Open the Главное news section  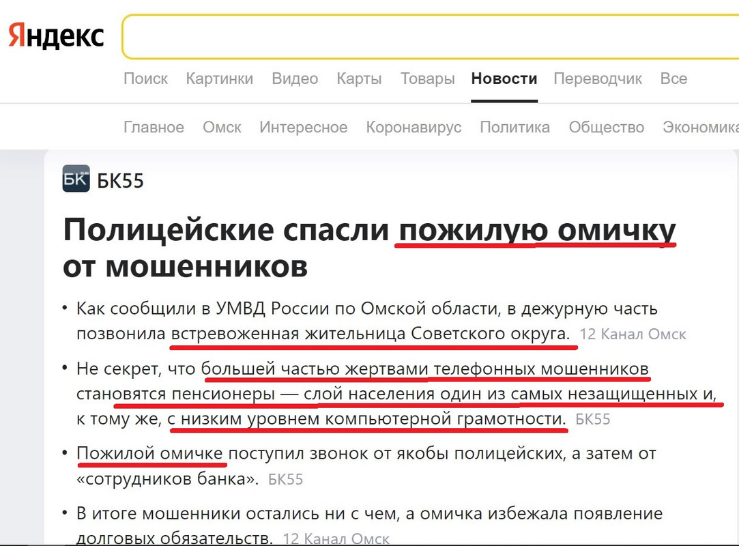click(x=154, y=128)
